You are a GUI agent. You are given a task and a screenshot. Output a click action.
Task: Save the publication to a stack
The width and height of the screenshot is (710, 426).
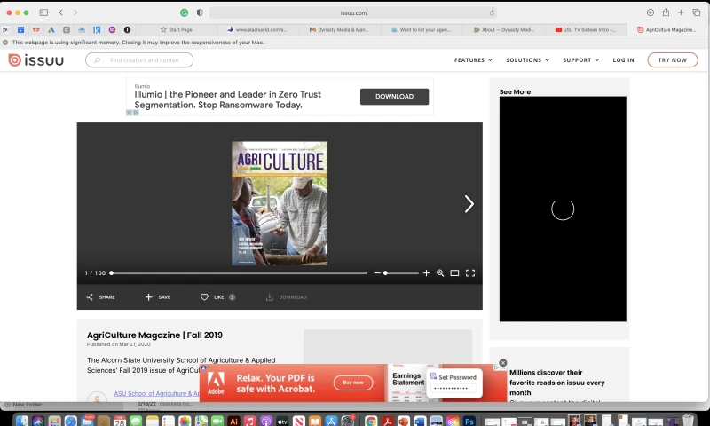(x=158, y=297)
